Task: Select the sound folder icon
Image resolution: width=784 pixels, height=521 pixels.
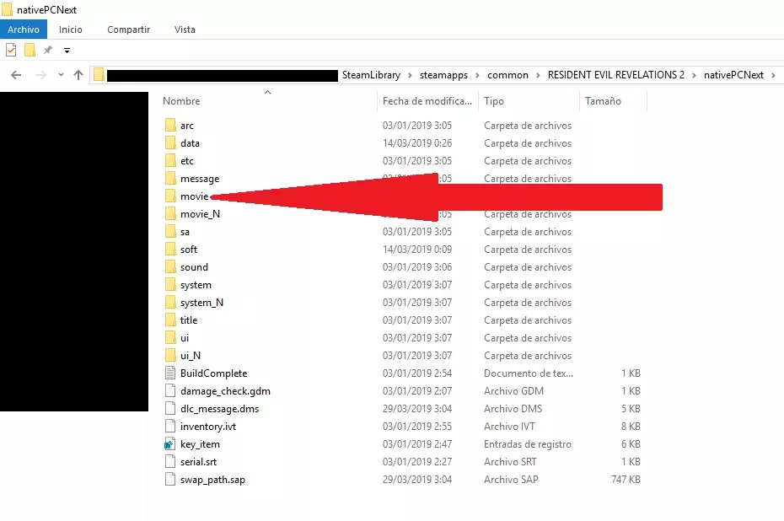Action: [x=170, y=267]
